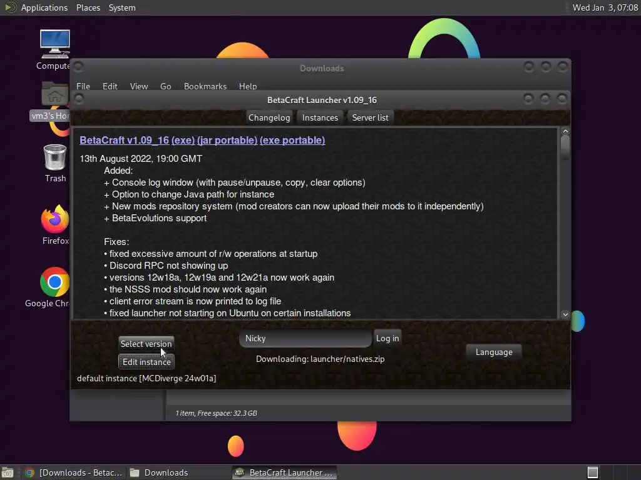Click '+ BetaEvolutions support' changelog line

pyautogui.click(x=155, y=218)
